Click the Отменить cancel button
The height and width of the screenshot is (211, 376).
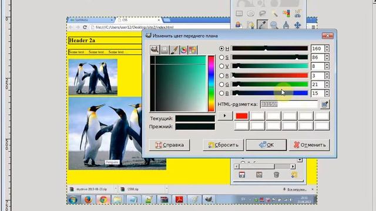[310, 145]
